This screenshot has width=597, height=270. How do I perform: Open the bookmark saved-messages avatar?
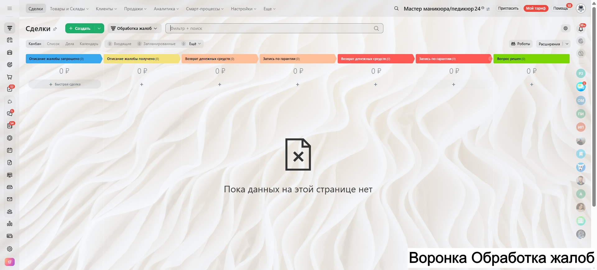click(581, 154)
